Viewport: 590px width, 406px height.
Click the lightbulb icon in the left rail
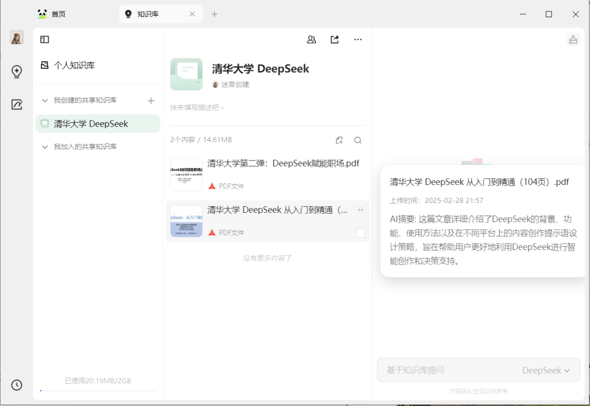(16, 71)
